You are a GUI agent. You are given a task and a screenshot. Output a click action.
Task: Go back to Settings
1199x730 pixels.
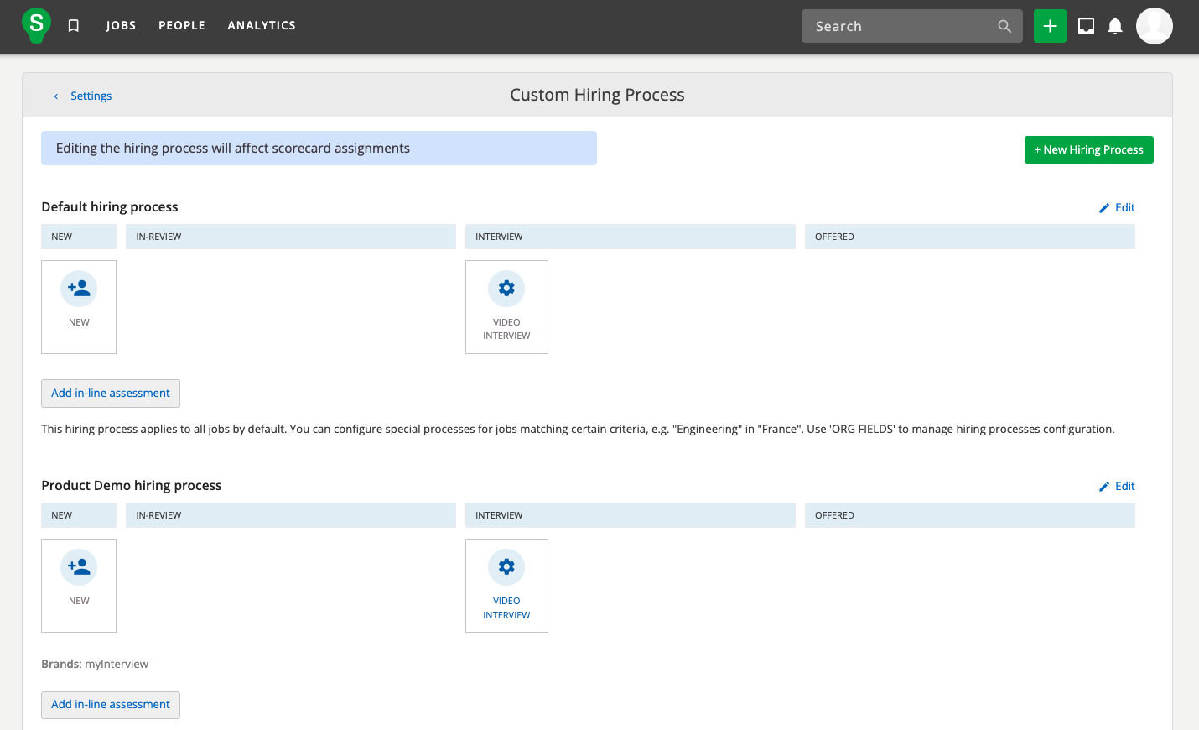91,96
